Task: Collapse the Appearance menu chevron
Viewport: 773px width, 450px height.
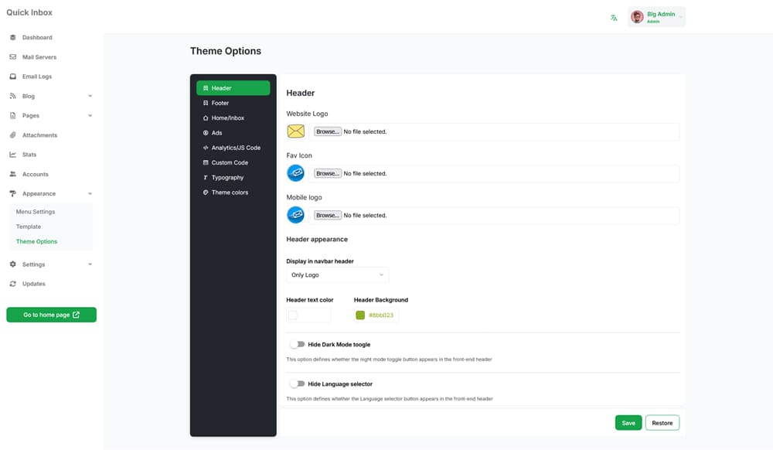Action: (x=90, y=194)
